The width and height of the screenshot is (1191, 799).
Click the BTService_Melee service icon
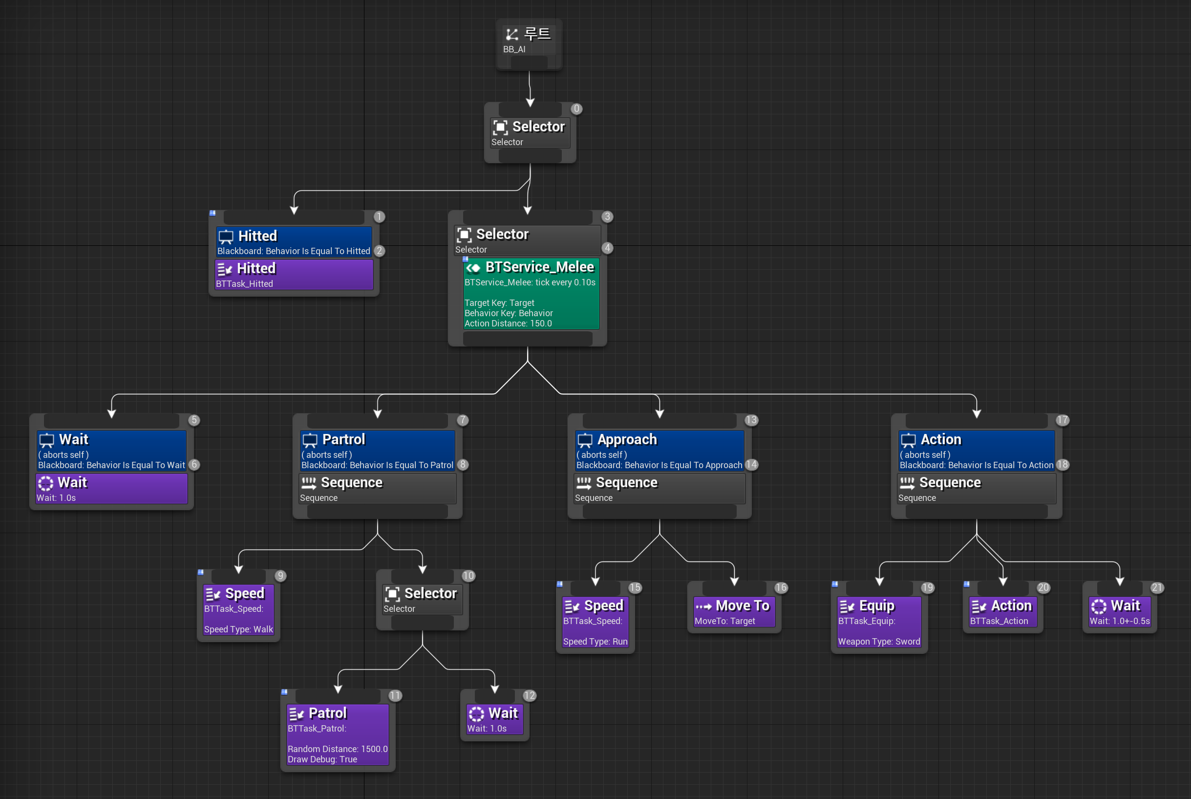(473, 267)
